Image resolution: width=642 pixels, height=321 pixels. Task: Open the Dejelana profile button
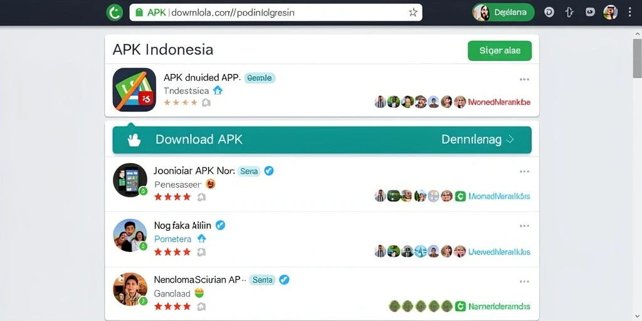pyautogui.click(x=503, y=13)
